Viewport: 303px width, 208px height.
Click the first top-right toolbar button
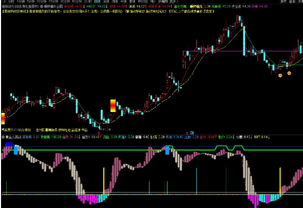[x=283, y=2]
